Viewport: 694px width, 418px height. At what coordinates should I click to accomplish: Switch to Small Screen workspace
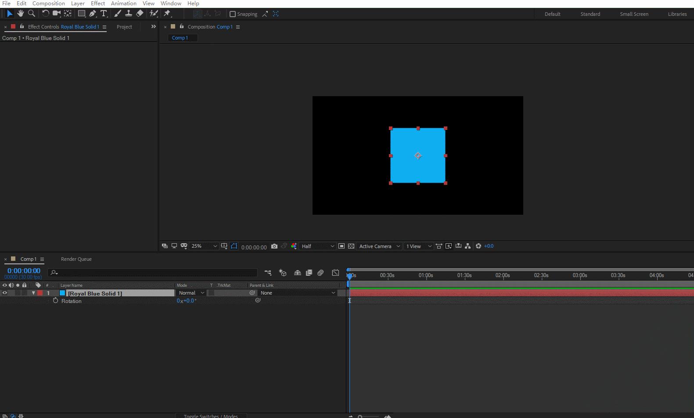tap(634, 14)
